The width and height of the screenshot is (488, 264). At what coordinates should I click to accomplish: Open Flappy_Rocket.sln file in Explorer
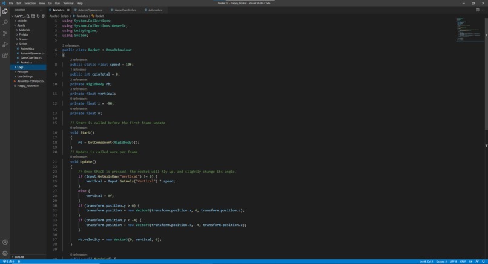[28, 86]
